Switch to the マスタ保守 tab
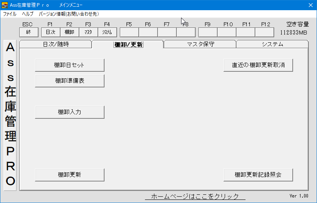 200,44
